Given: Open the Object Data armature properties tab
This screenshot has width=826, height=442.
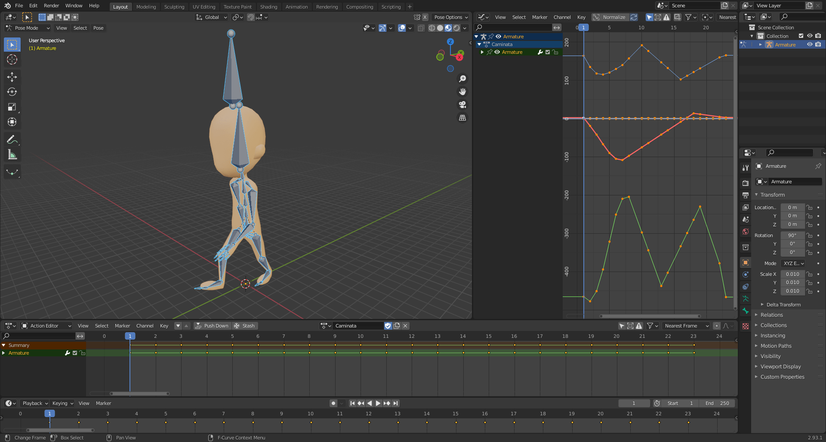Looking at the screenshot, I should 746,299.
